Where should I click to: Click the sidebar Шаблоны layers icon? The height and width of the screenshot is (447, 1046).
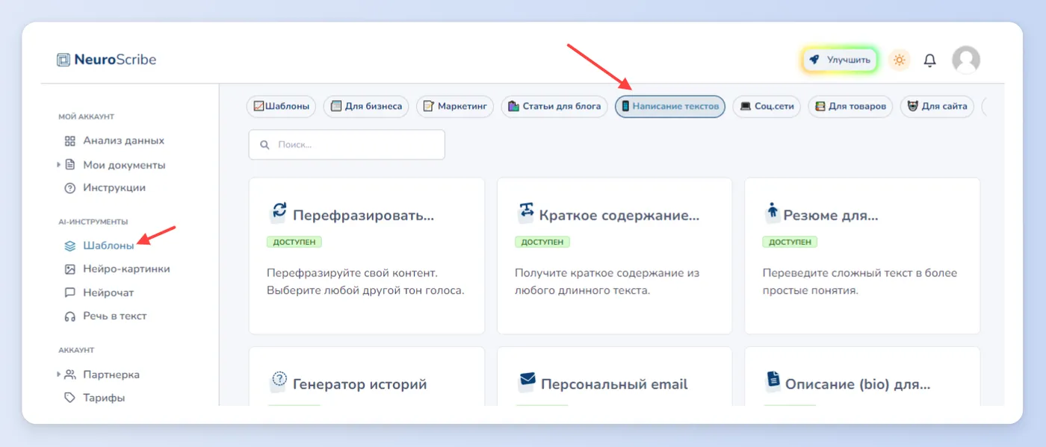[70, 246]
